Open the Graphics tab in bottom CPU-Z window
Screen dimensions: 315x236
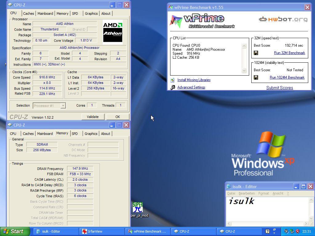[x=91, y=134]
